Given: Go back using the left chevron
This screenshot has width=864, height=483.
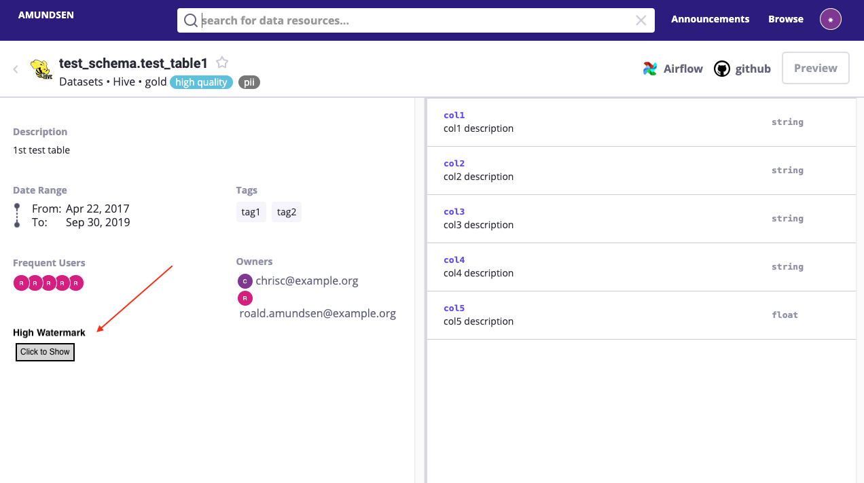Looking at the screenshot, I should [x=16, y=69].
